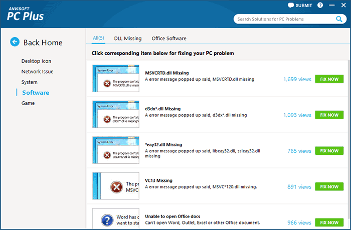Click the VC13 Missing error thumbnail
This screenshot has width=351, height=230.
116,186
